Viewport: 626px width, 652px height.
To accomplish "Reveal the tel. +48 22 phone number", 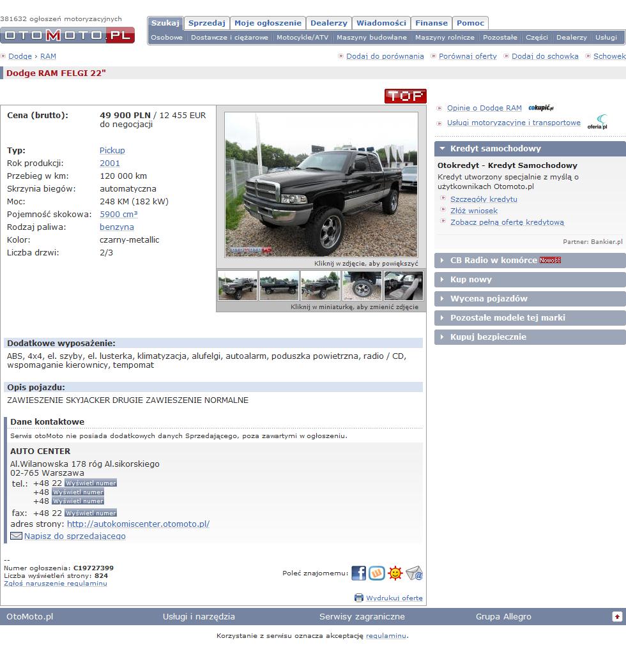I will (x=91, y=483).
